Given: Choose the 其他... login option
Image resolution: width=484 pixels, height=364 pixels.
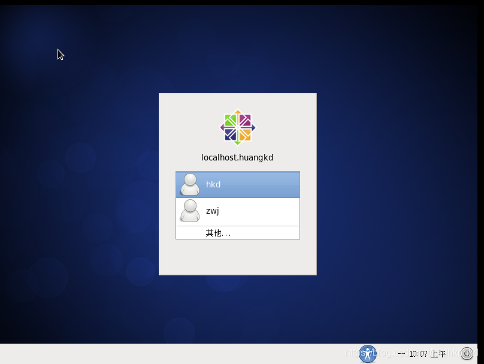Looking at the screenshot, I should click(238, 233).
